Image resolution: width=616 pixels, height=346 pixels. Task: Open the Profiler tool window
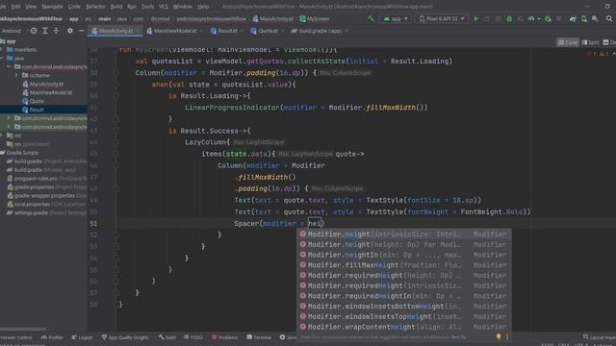point(52,337)
